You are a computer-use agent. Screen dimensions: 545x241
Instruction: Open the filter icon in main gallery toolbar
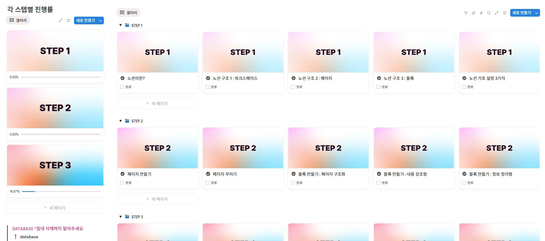[465, 13]
